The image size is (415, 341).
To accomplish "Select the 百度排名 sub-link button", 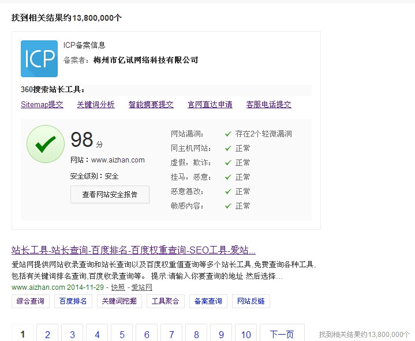I will (x=73, y=301).
